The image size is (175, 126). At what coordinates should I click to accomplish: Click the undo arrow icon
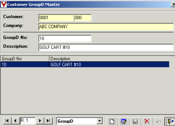(159, 121)
